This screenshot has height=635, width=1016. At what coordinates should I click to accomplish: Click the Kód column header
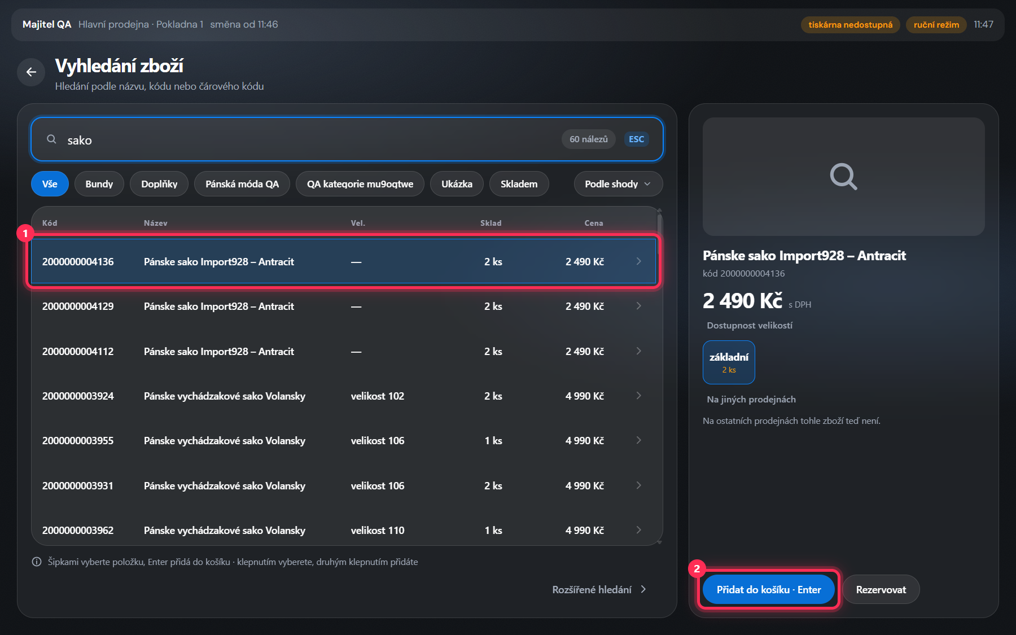(x=50, y=223)
